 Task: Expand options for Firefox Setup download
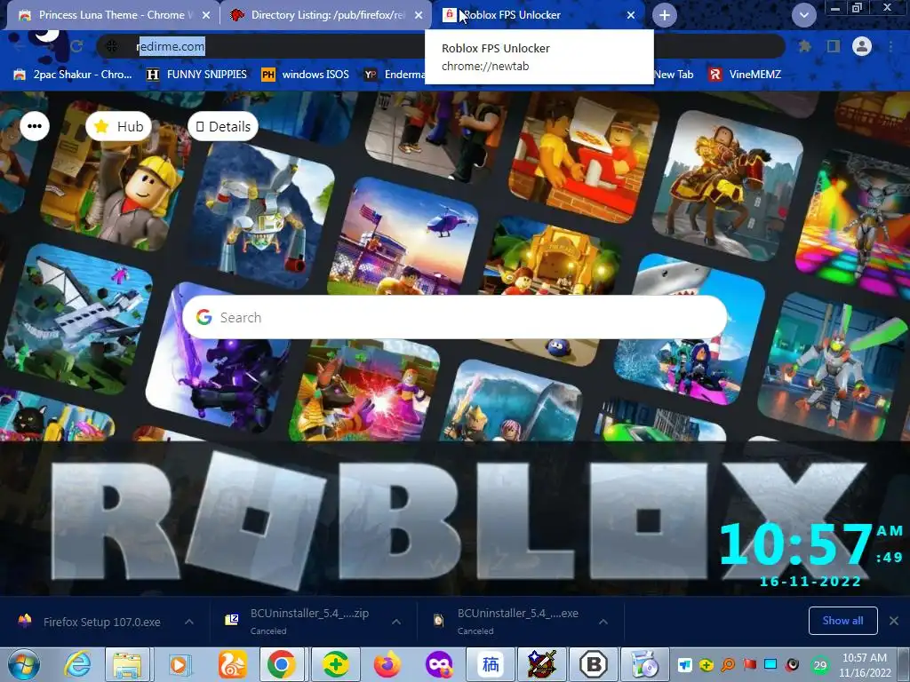pos(189,622)
